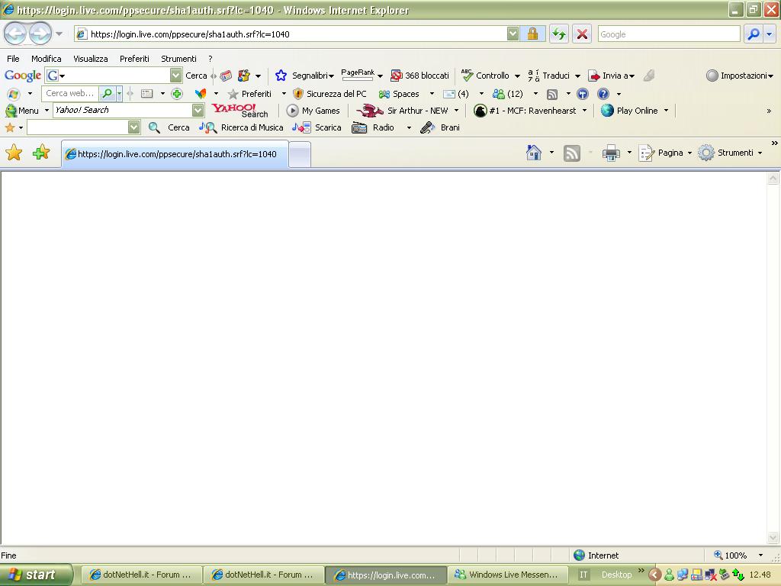Click the Controllo spell check button
This screenshot has width=781, height=586.
pyautogui.click(x=485, y=76)
